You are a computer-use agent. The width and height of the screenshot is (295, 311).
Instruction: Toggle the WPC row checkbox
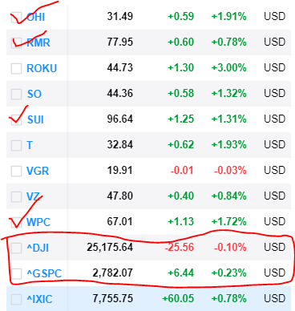pyautogui.click(x=16, y=222)
